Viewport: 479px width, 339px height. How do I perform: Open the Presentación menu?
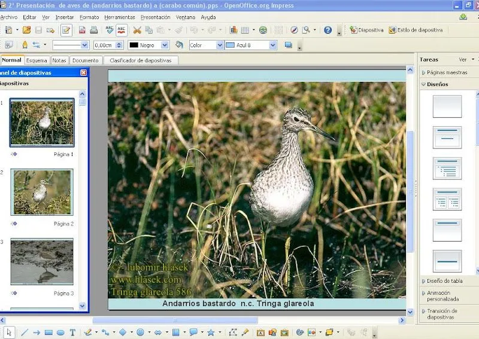pos(155,17)
